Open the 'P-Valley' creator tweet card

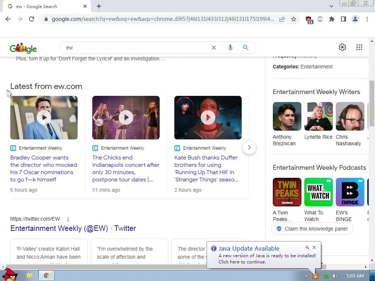point(49,251)
